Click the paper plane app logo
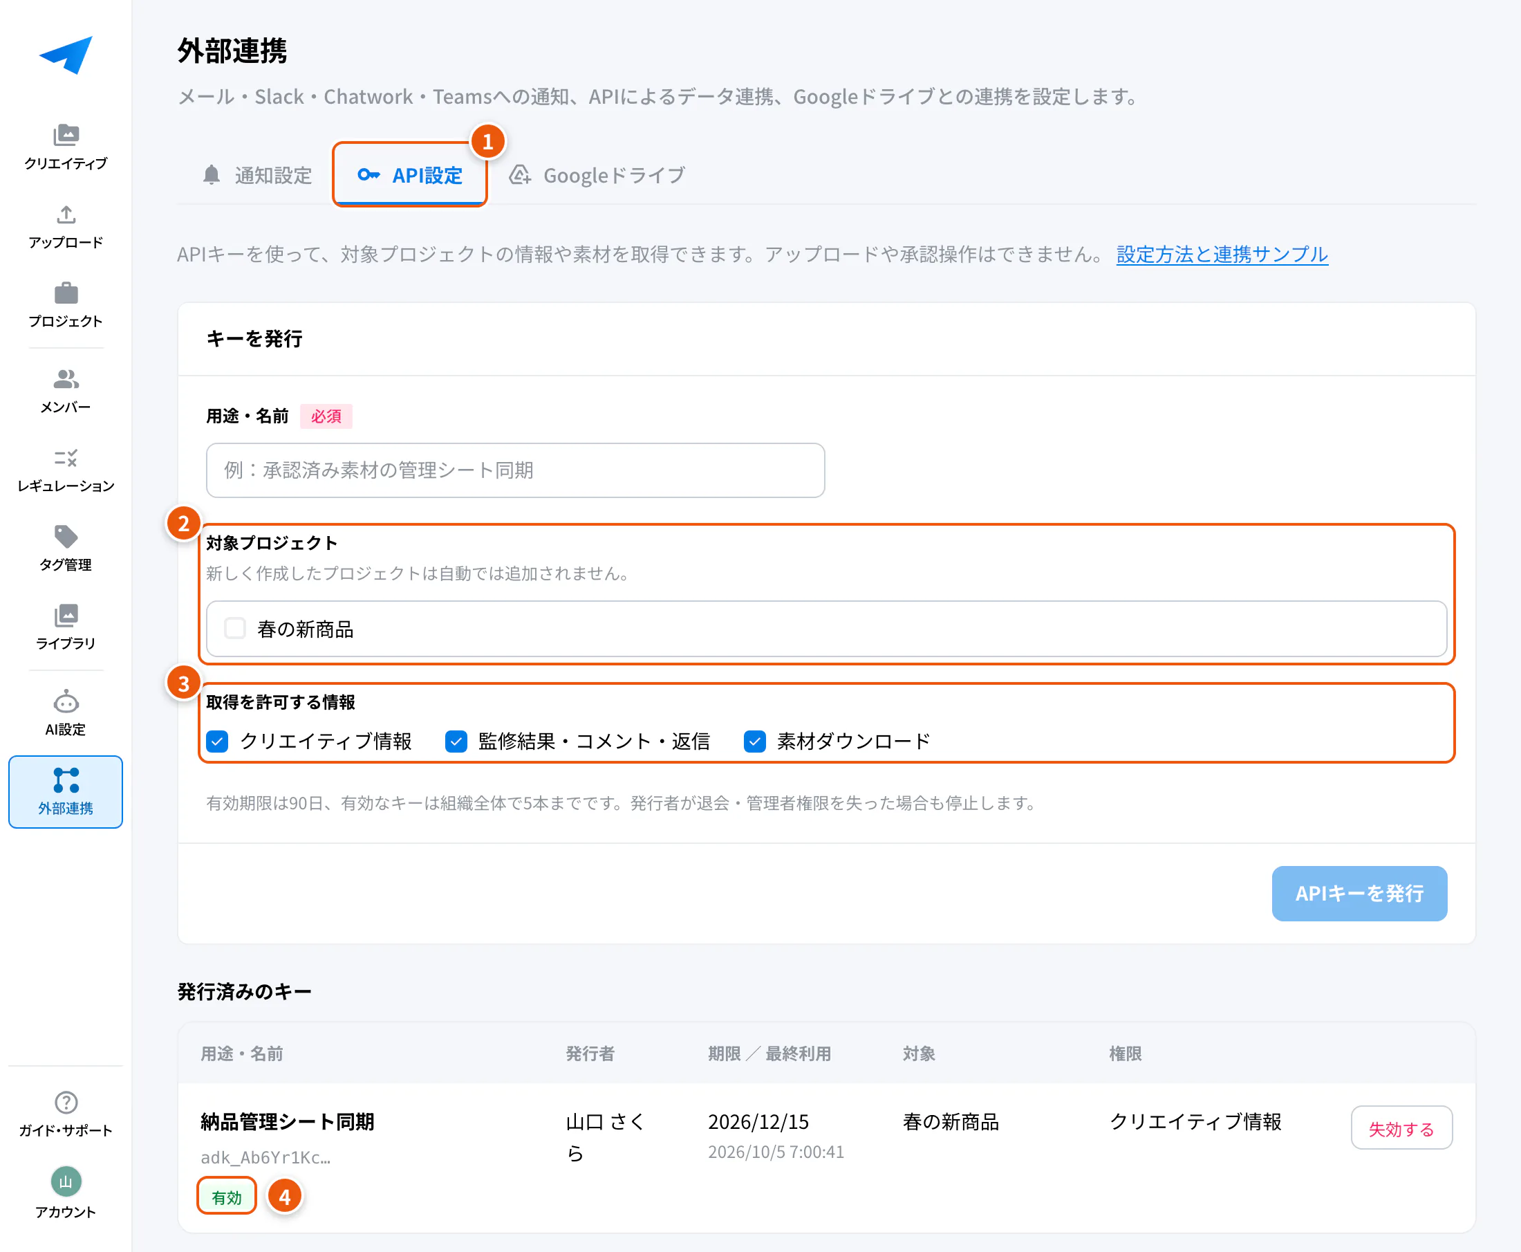Viewport: 1521px width, 1252px height. coord(66,55)
